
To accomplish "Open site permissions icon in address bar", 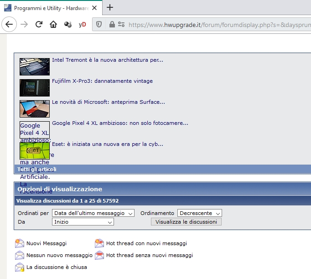I will point(121,25).
